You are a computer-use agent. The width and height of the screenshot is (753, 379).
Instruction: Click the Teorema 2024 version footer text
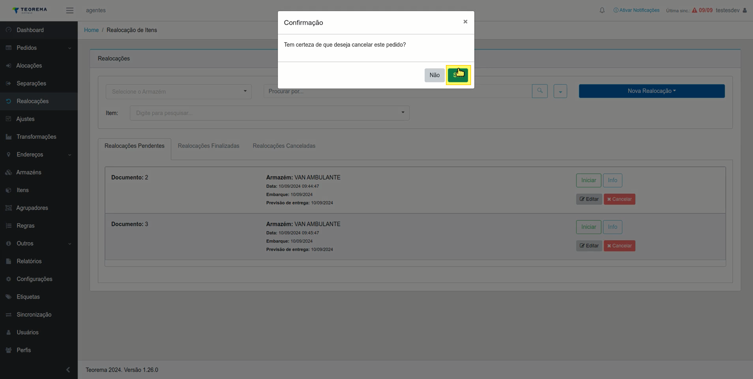point(122,370)
